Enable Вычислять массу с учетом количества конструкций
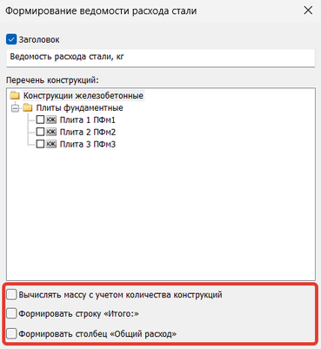Viewport: 321px width, 349px height. [x=11, y=295]
